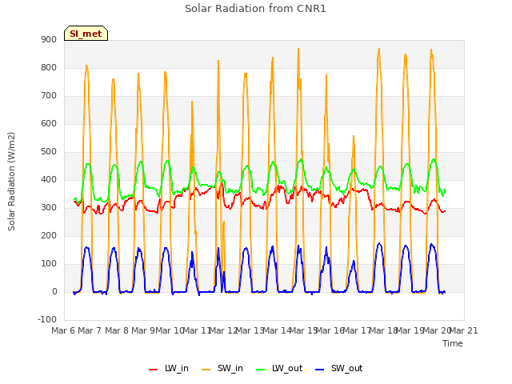Click the Mar 18 x-axis date label
This screenshot has height=384, width=512.
click(383, 330)
